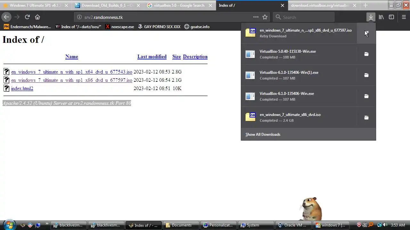The image size is (410, 230).
Task: Sort the listing by Size
Action: [176, 57]
